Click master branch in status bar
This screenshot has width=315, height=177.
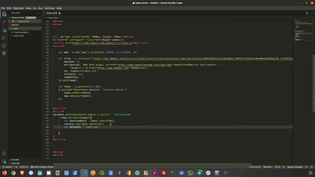(x=7, y=167)
